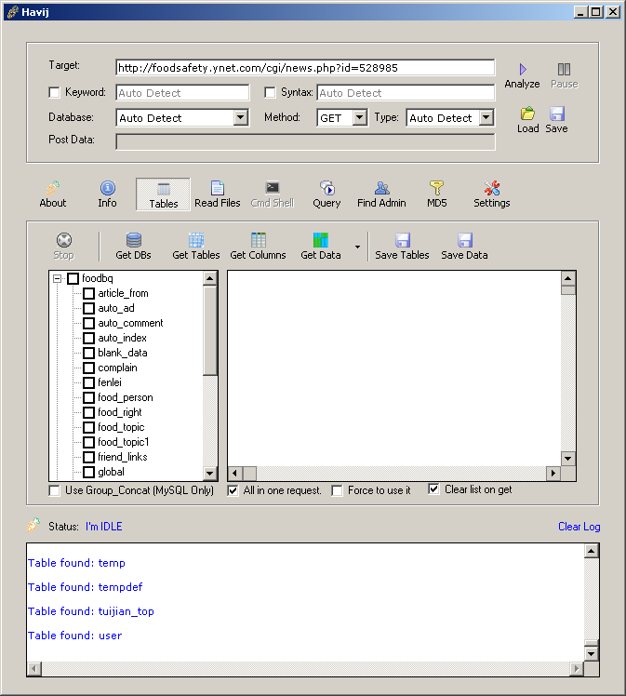Uncheck Clear list on get
626x696 pixels.
[433, 489]
